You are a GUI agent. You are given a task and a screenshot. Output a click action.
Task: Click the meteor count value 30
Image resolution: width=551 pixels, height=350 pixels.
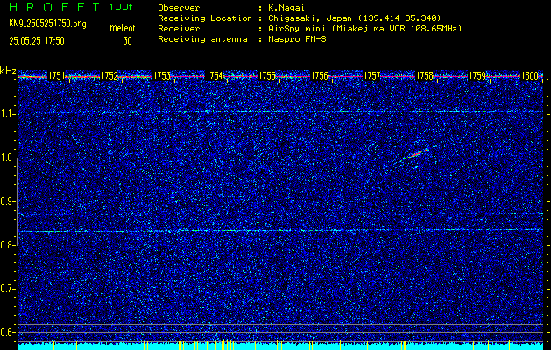pos(127,41)
